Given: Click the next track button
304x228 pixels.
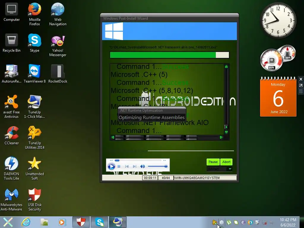Looking at the screenshot, I should click(x=134, y=166).
